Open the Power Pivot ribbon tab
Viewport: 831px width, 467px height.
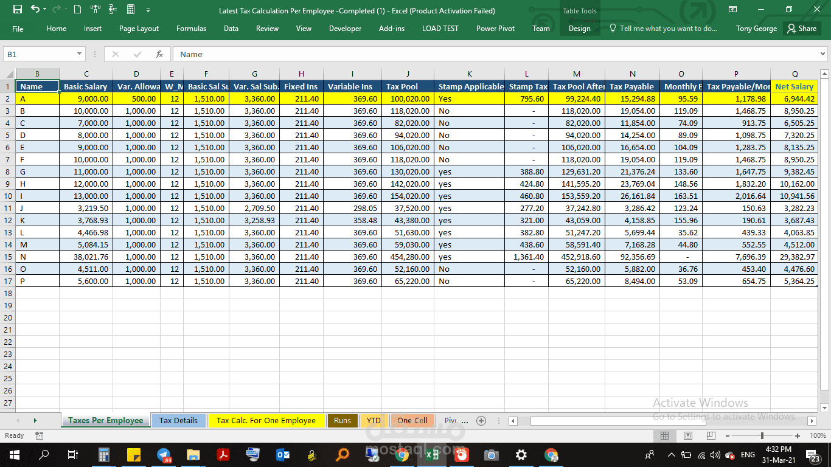[x=495, y=29]
